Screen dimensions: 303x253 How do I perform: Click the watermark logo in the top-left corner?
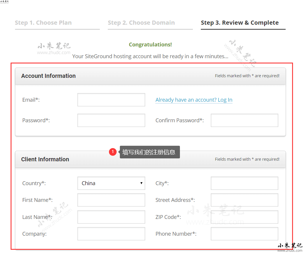tap(4, 2)
